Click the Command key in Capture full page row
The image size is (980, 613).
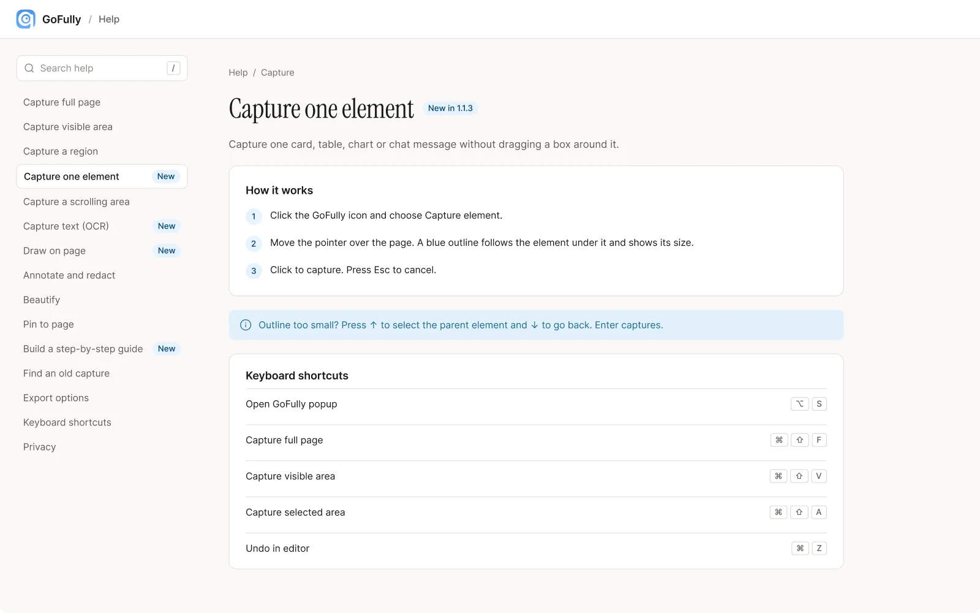(x=779, y=440)
